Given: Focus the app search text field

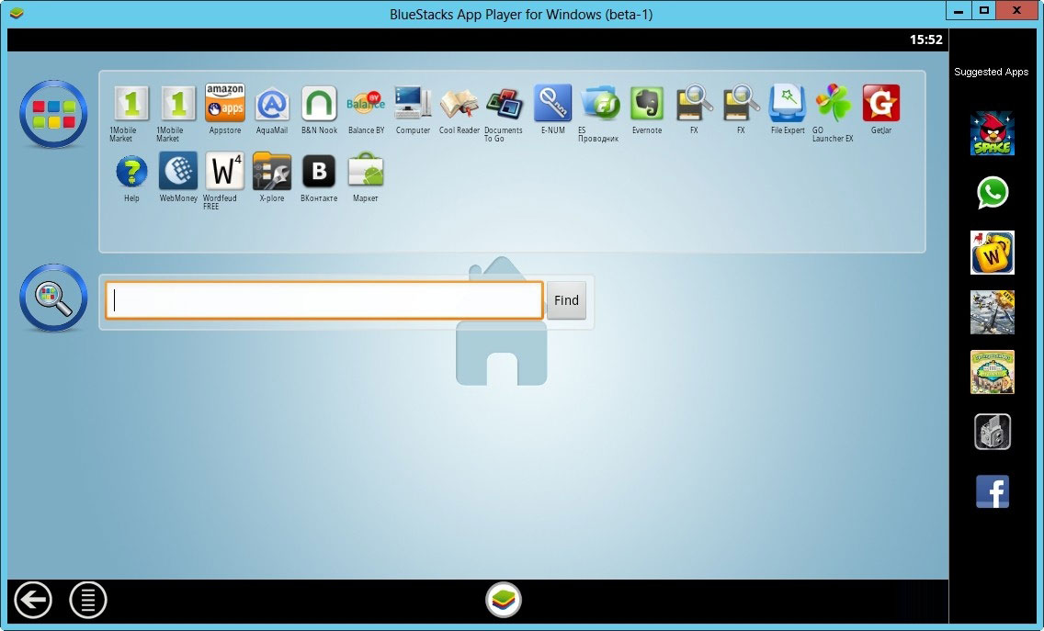Looking at the screenshot, I should (324, 300).
